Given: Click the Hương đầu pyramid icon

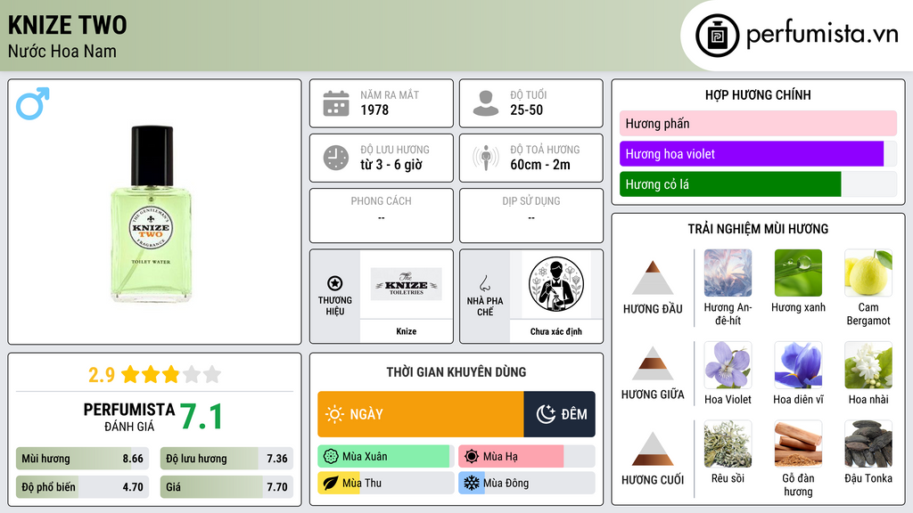Looking at the screenshot, I should coord(653,278).
